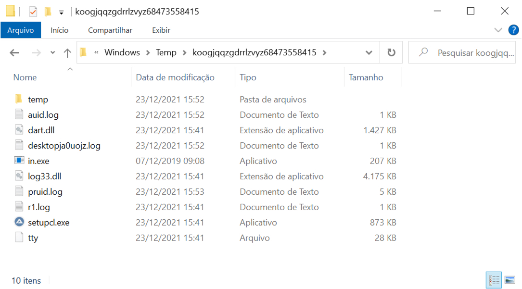Click the 23/12/2021 15:53 date
The height and width of the screenshot is (289, 522).
pos(170,192)
